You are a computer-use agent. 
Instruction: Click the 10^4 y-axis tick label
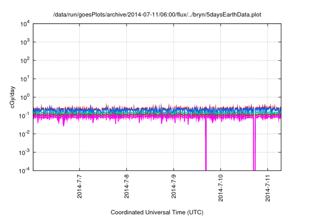pyautogui.click(x=25, y=24)
